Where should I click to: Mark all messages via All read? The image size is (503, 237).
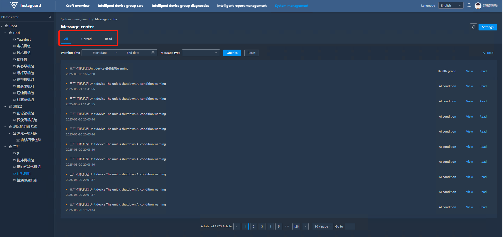488,53
